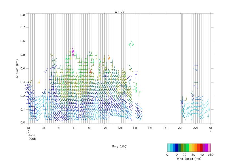This screenshot has height=168, width=227.
Task: Select the "18:" time tick label
Action: coord(165,128)
